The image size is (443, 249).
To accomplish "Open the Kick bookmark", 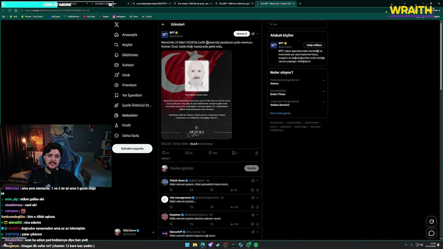I will [x=13, y=17].
